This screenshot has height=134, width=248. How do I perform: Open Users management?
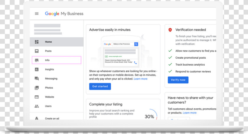click(57, 106)
